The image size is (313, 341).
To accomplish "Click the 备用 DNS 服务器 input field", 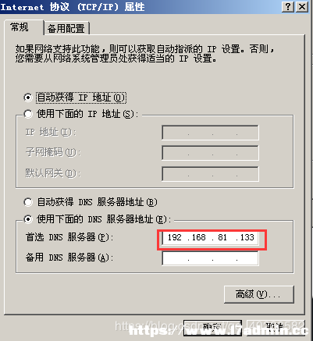I will pyautogui.click(x=210, y=258).
